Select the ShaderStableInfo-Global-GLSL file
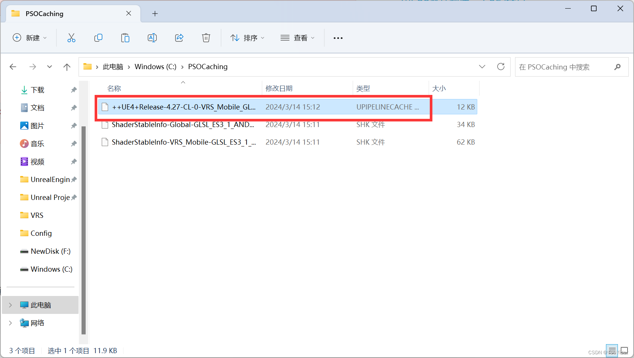This screenshot has width=634, height=358. (x=183, y=124)
